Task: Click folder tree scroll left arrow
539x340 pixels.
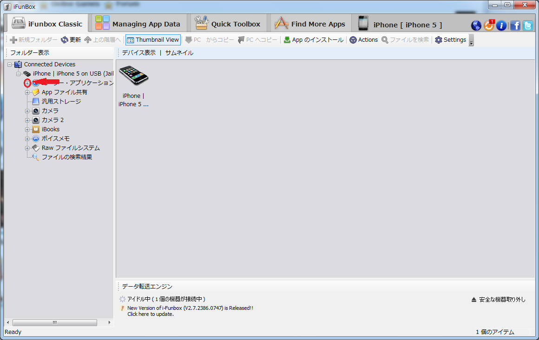Action: pyautogui.click(x=8, y=322)
